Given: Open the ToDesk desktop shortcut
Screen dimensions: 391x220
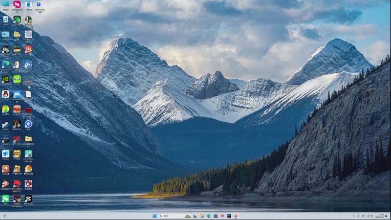Looking at the screenshot, I should (x=5, y=154).
